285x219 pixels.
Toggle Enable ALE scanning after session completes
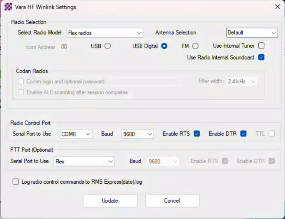click(21, 92)
